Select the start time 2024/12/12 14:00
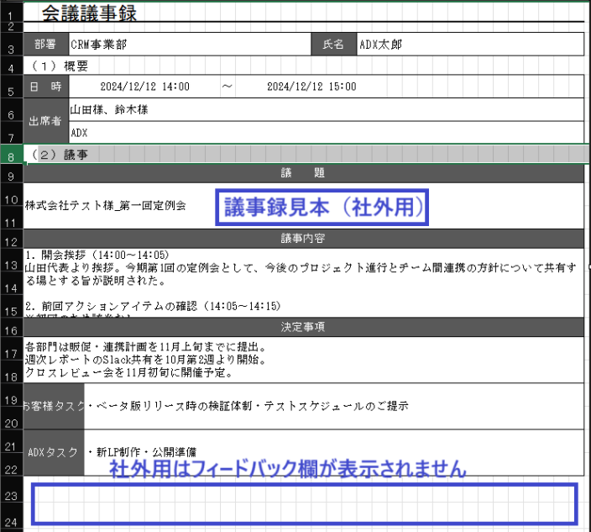Image resolution: width=591 pixels, height=532 pixels. [x=144, y=87]
